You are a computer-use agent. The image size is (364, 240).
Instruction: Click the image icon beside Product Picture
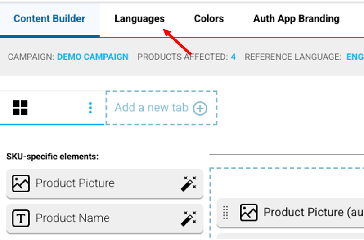point(21,183)
